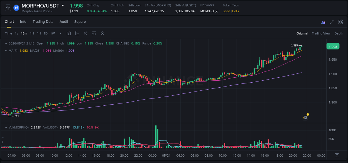This screenshot has height=163, width=348.
Task: Open the Square tab
Action: [x=80, y=22]
